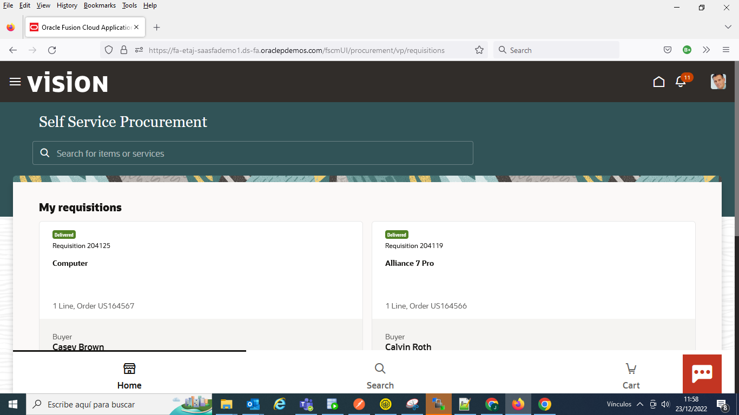The height and width of the screenshot is (415, 739).
Task: Click the text 1 Line, Order US164567
Action: pyautogui.click(x=94, y=306)
